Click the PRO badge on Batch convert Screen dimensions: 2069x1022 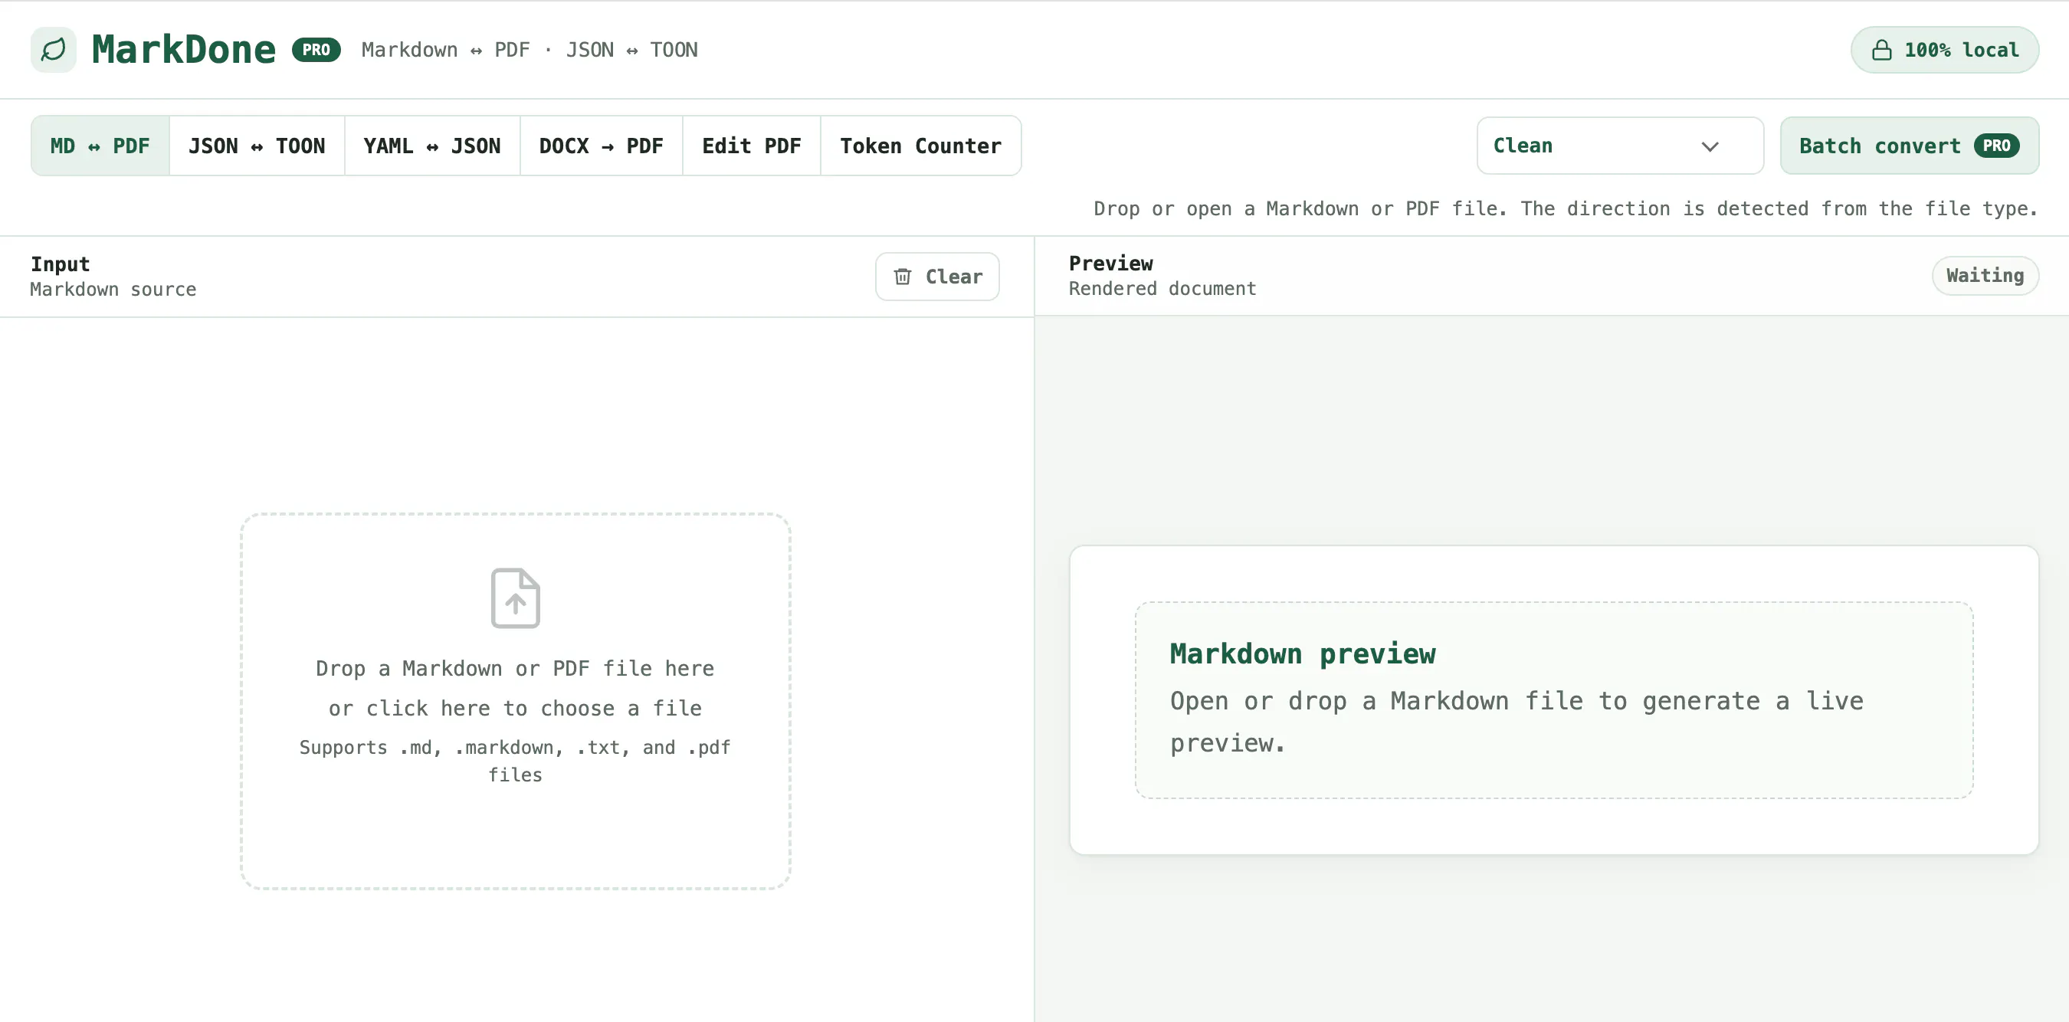1997,146
